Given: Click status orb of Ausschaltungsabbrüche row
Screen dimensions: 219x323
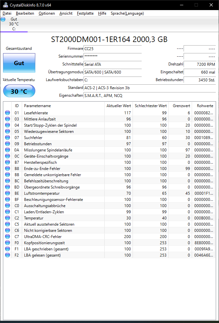Looking at the screenshot, I should 7,205.
